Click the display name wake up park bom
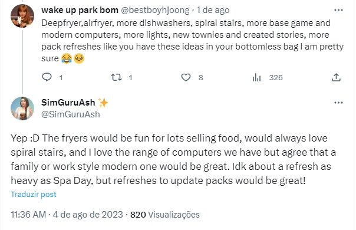 pos(80,10)
